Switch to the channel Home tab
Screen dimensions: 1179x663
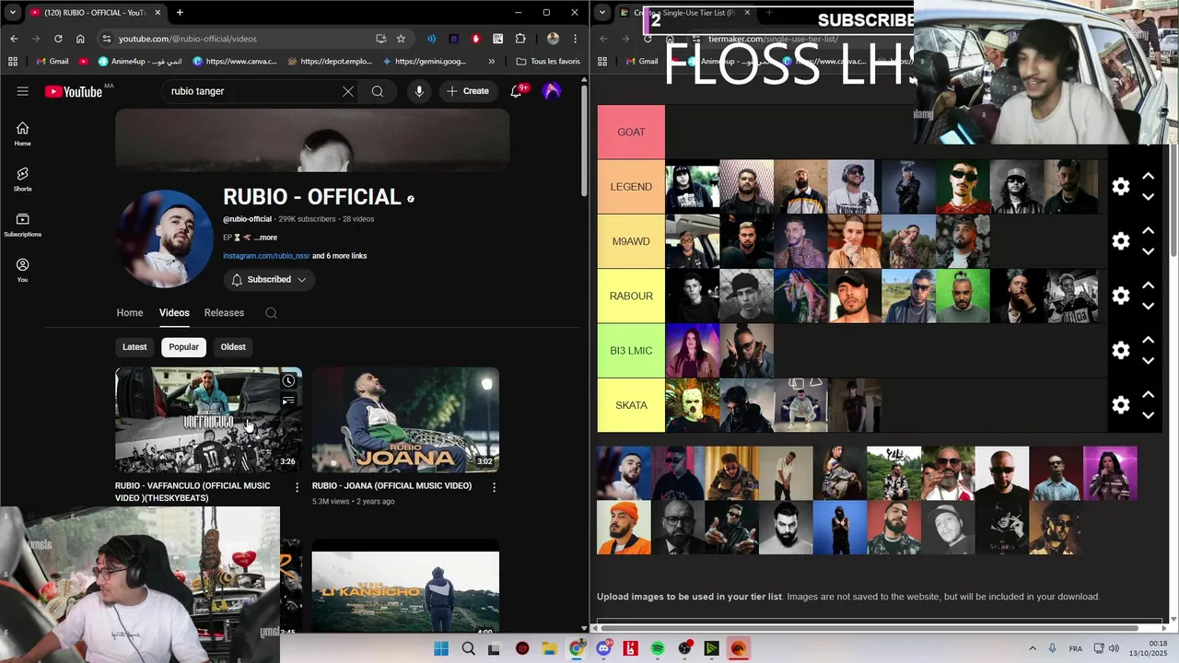[130, 313]
